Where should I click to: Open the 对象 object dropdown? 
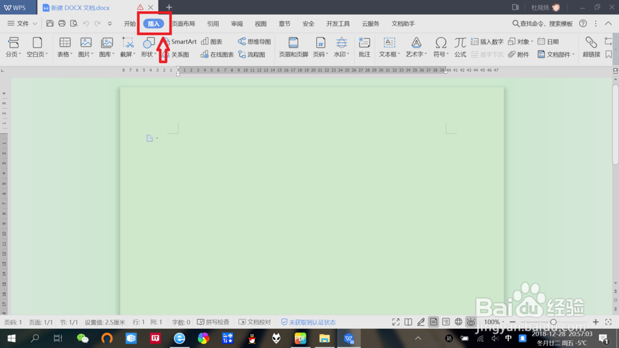tap(521, 41)
